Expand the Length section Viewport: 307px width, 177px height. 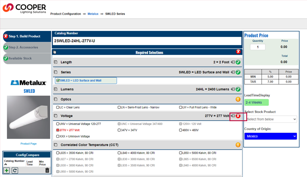pyautogui.click(x=56, y=62)
